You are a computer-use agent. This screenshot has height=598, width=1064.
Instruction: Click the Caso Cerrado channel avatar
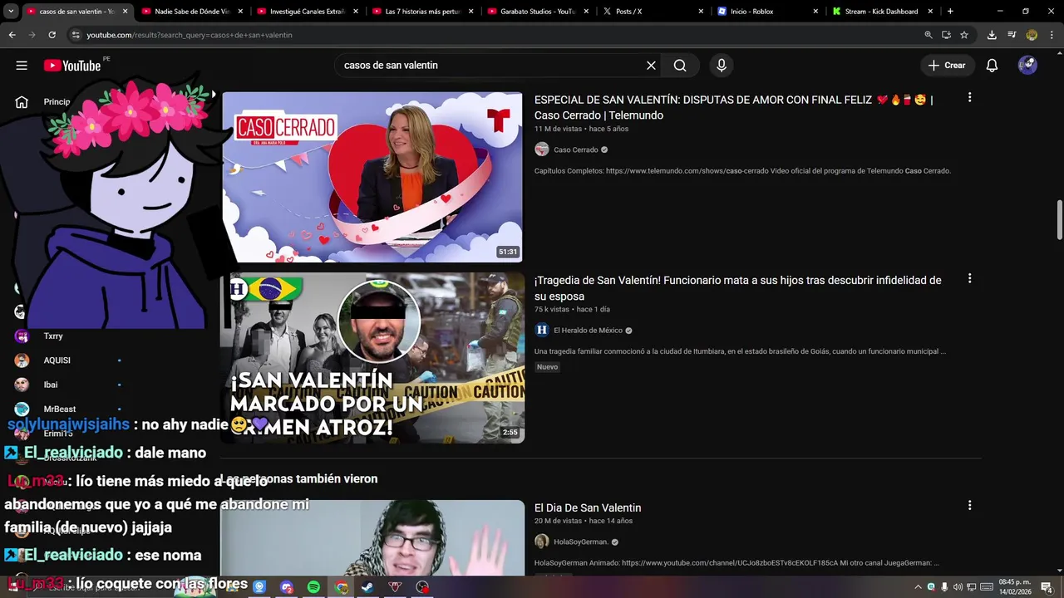click(x=542, y=149)
